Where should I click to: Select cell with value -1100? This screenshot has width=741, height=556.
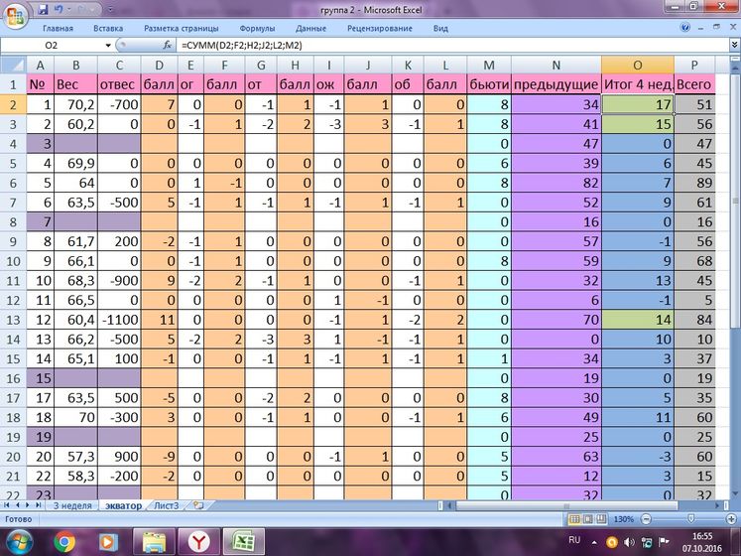pos(119,320)
